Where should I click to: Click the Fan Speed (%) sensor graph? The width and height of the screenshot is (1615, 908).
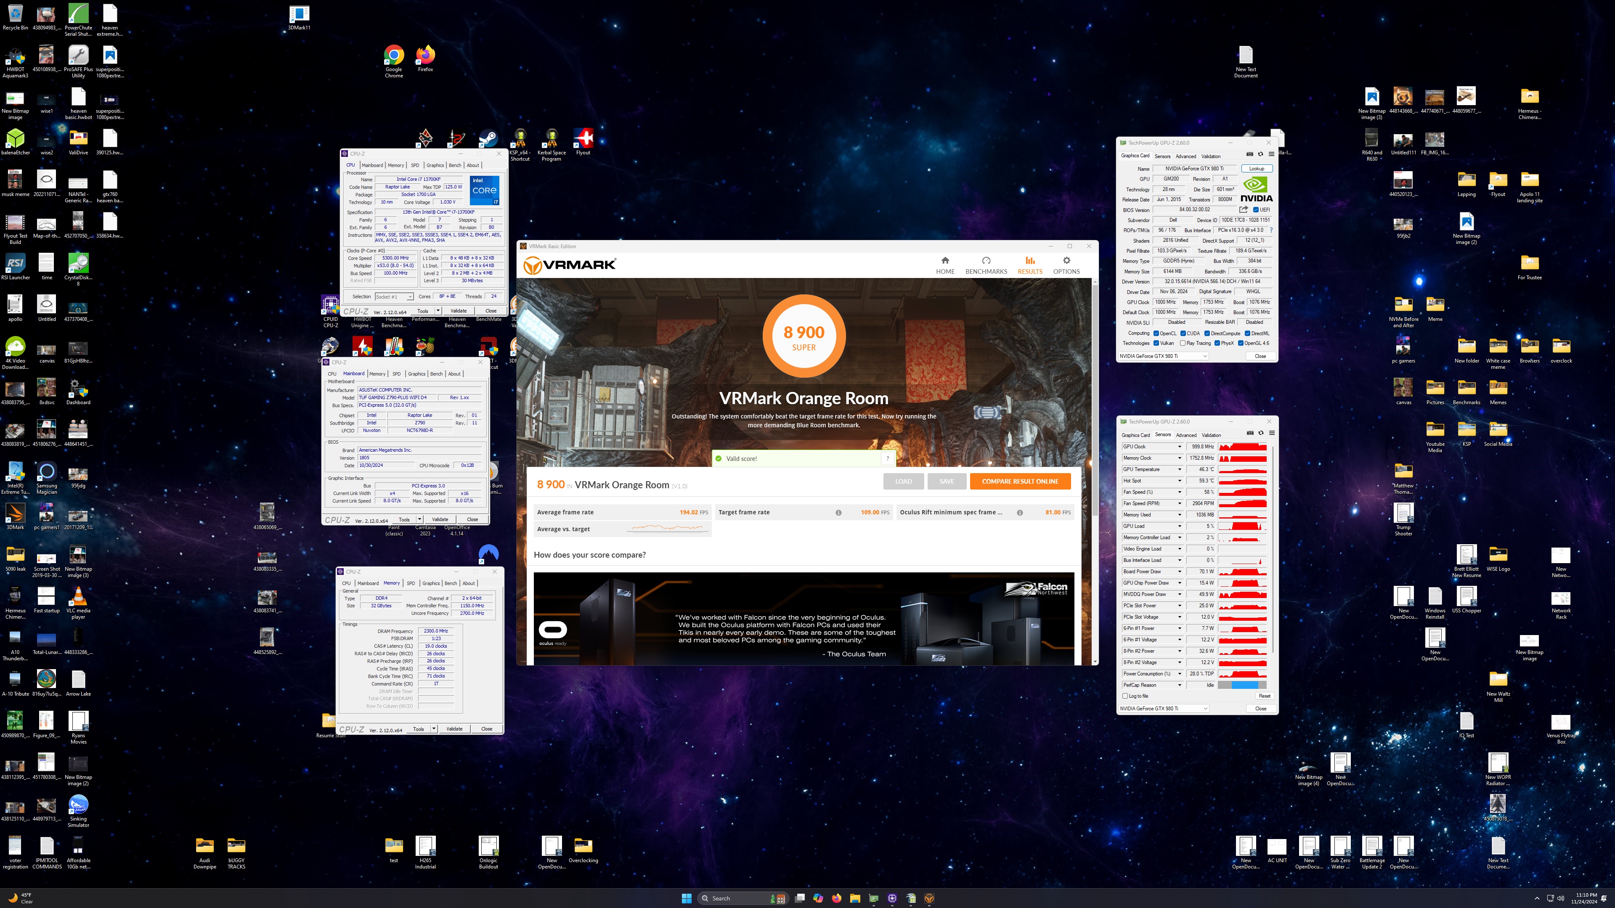(1243, 492)
